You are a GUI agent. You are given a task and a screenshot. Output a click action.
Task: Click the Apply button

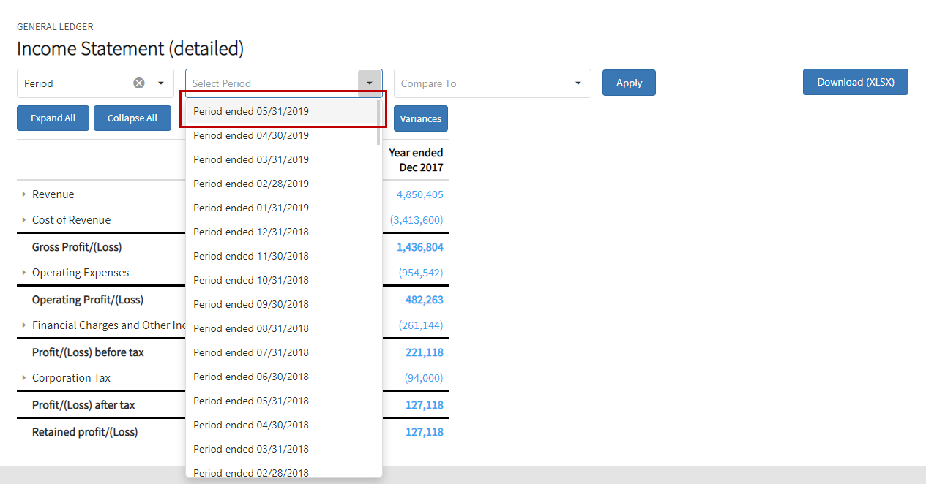point(629,83)
